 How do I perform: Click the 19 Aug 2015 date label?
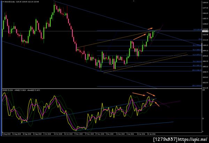(x=6, y=134)
